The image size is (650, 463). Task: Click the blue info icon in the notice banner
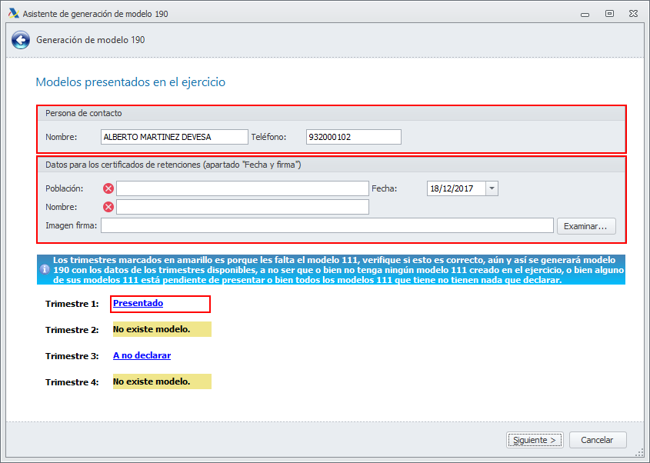tap(45, 269)
